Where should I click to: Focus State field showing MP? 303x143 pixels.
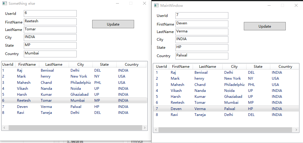50,45
